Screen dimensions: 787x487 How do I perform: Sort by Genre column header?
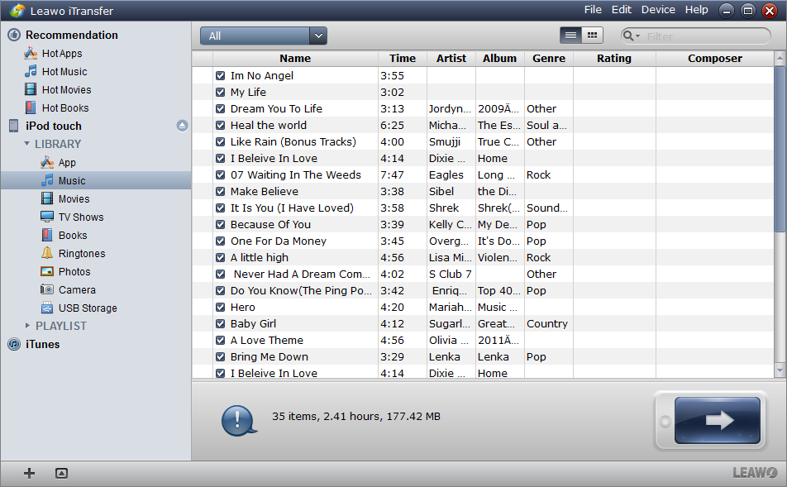click(x=549, y=58)
